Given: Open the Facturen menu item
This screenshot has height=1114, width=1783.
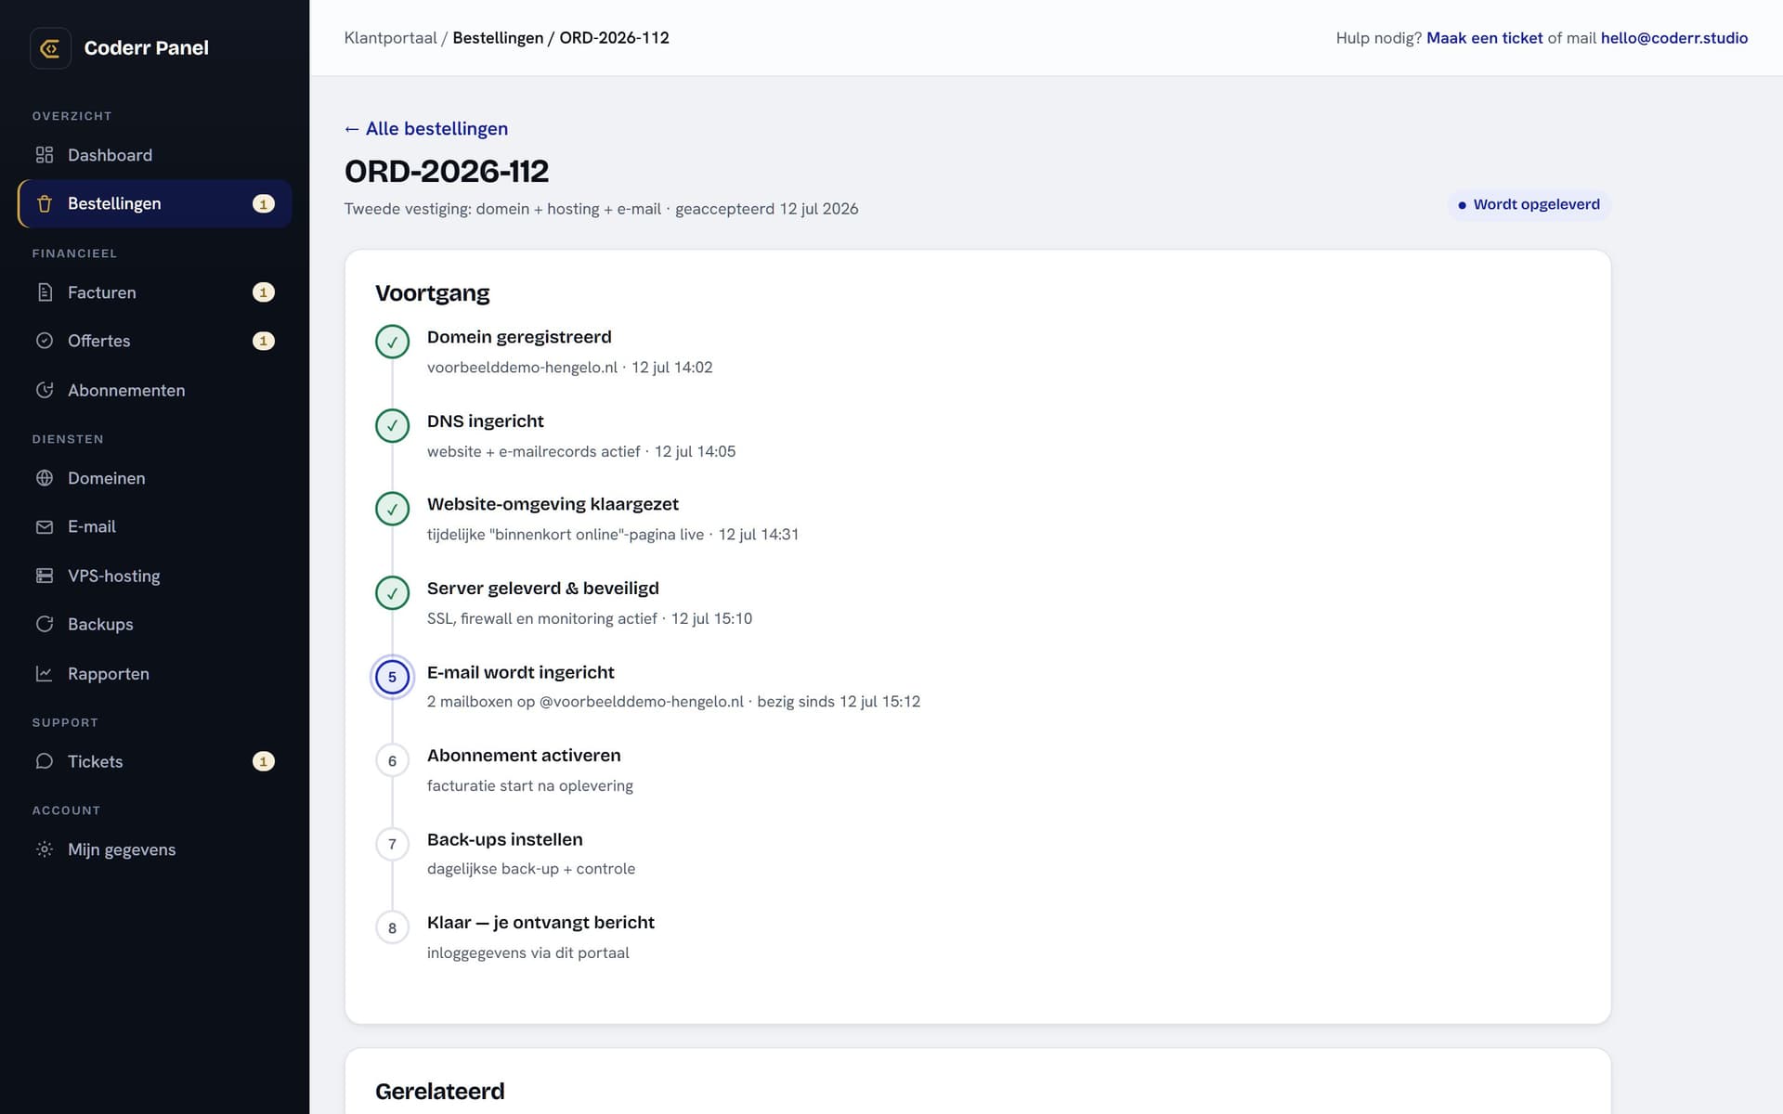Looking at the screenshot, I should point(155,292).
